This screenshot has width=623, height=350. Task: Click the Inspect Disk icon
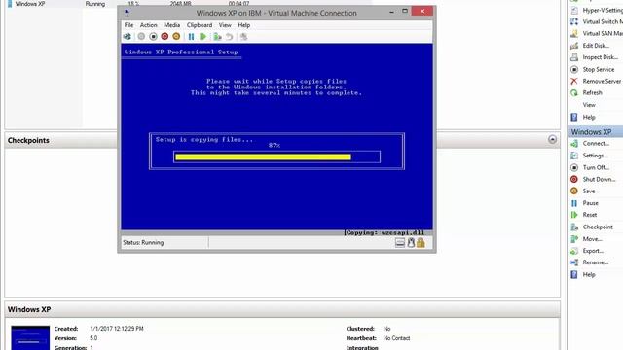tap(574, 57)
